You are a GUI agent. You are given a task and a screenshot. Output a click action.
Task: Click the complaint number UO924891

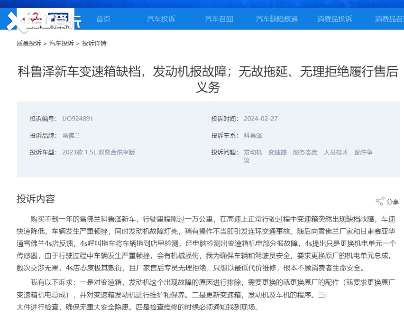[77, 119]
